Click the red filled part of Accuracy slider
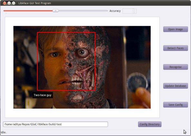The width and height of the screenshot is (191, 136). click(x=28, y=11)
